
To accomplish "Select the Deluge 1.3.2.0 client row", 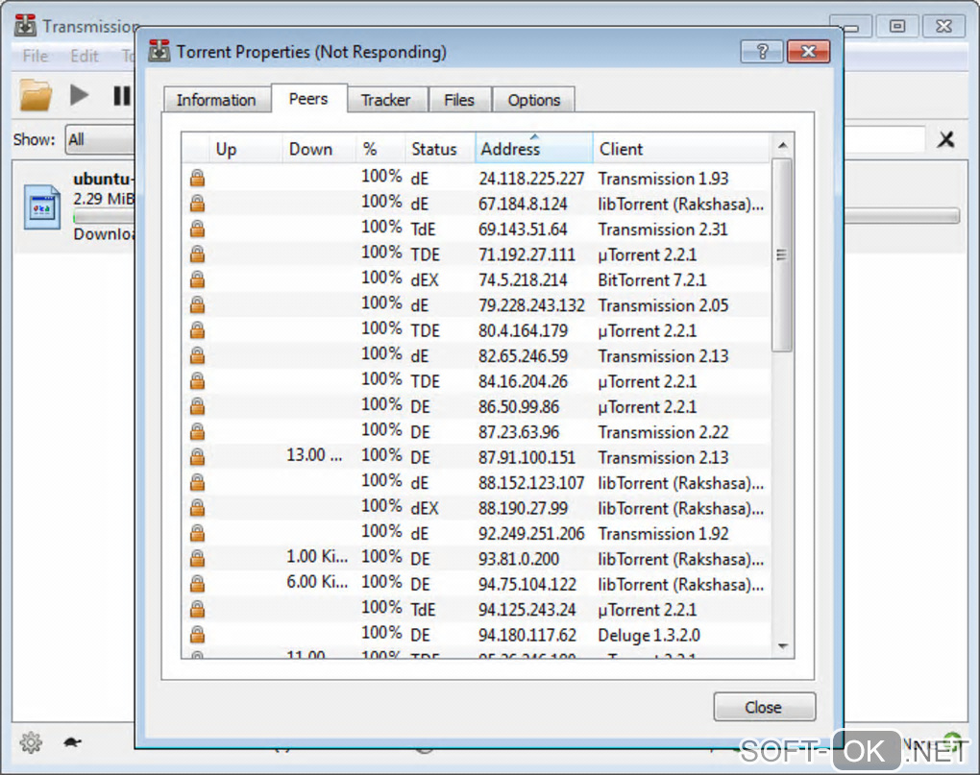I will tap(477, 635).
